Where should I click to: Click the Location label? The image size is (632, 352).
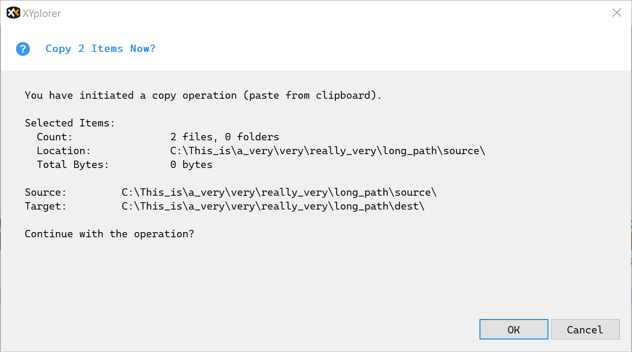point(63,150)
